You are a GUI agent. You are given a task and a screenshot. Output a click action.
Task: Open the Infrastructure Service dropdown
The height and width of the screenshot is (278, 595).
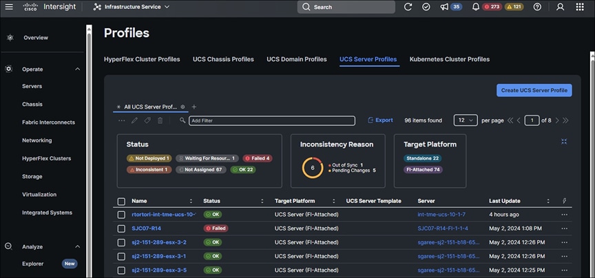point(132,7)
